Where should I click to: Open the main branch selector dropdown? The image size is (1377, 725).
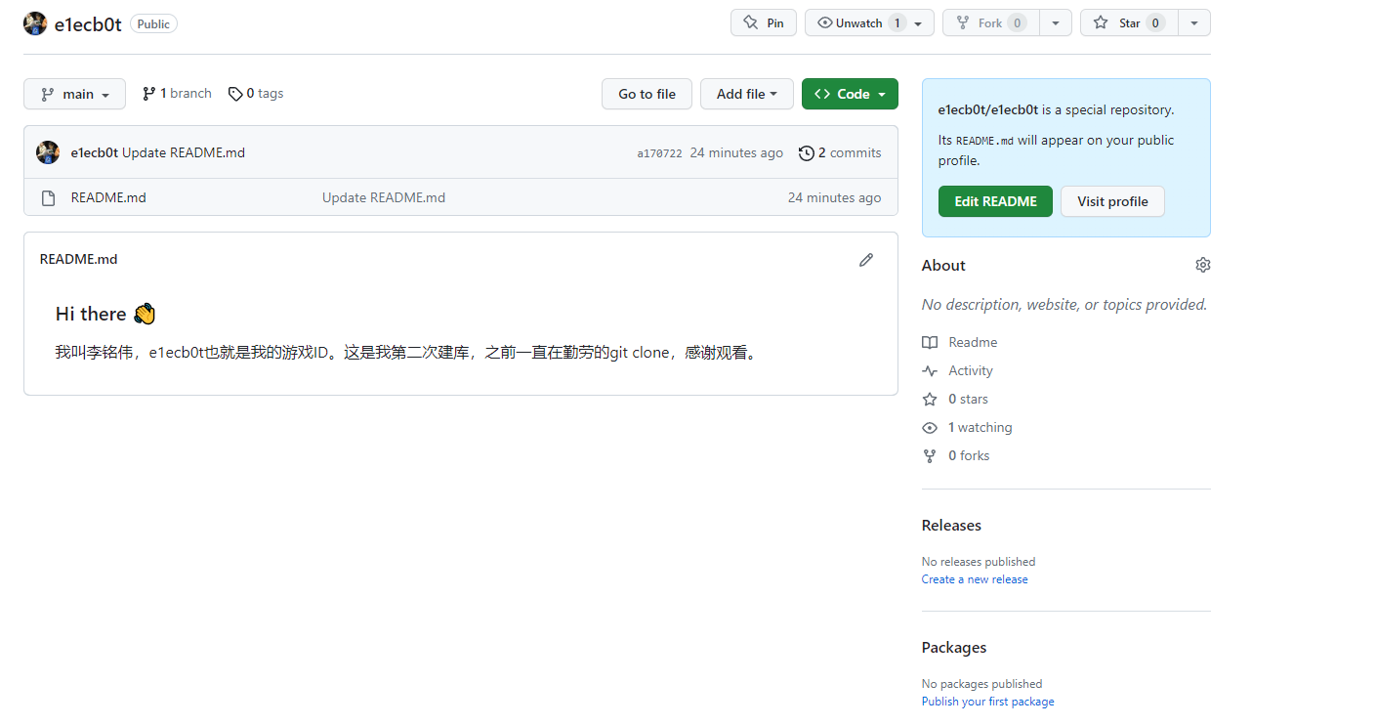[75, 94]
